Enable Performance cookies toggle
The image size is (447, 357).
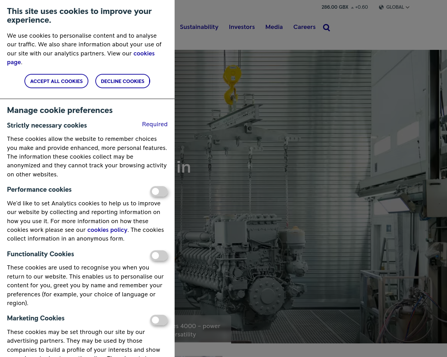pyautogui.click(x=159, y=191)
